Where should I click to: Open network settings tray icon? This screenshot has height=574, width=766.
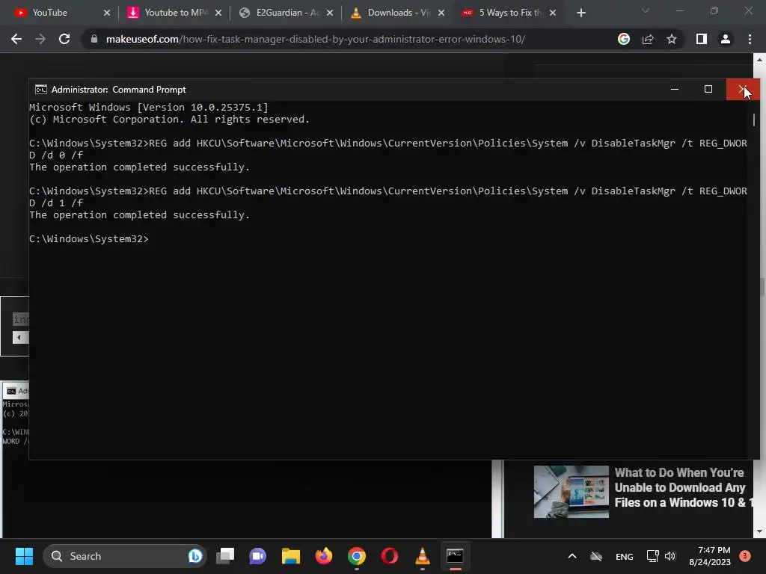[652, 556]
